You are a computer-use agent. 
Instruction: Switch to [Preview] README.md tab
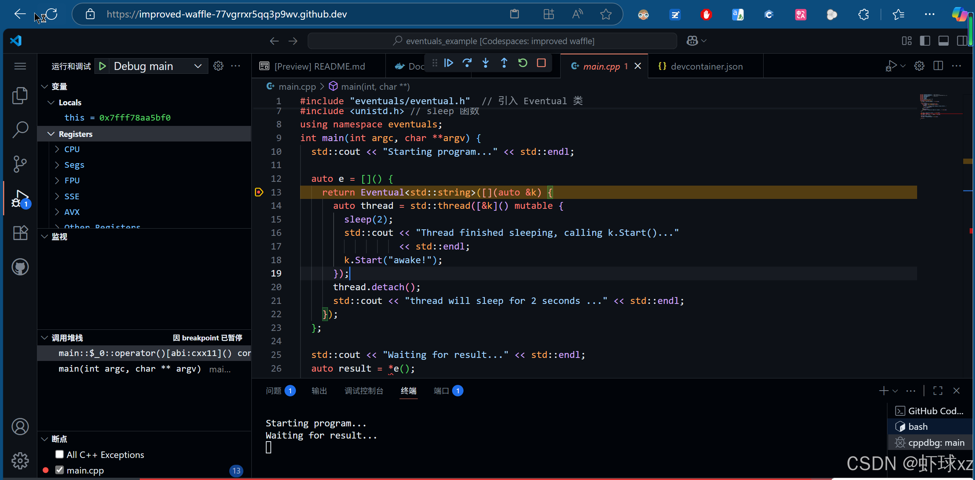pyautogui.click(x=318, y=66)
